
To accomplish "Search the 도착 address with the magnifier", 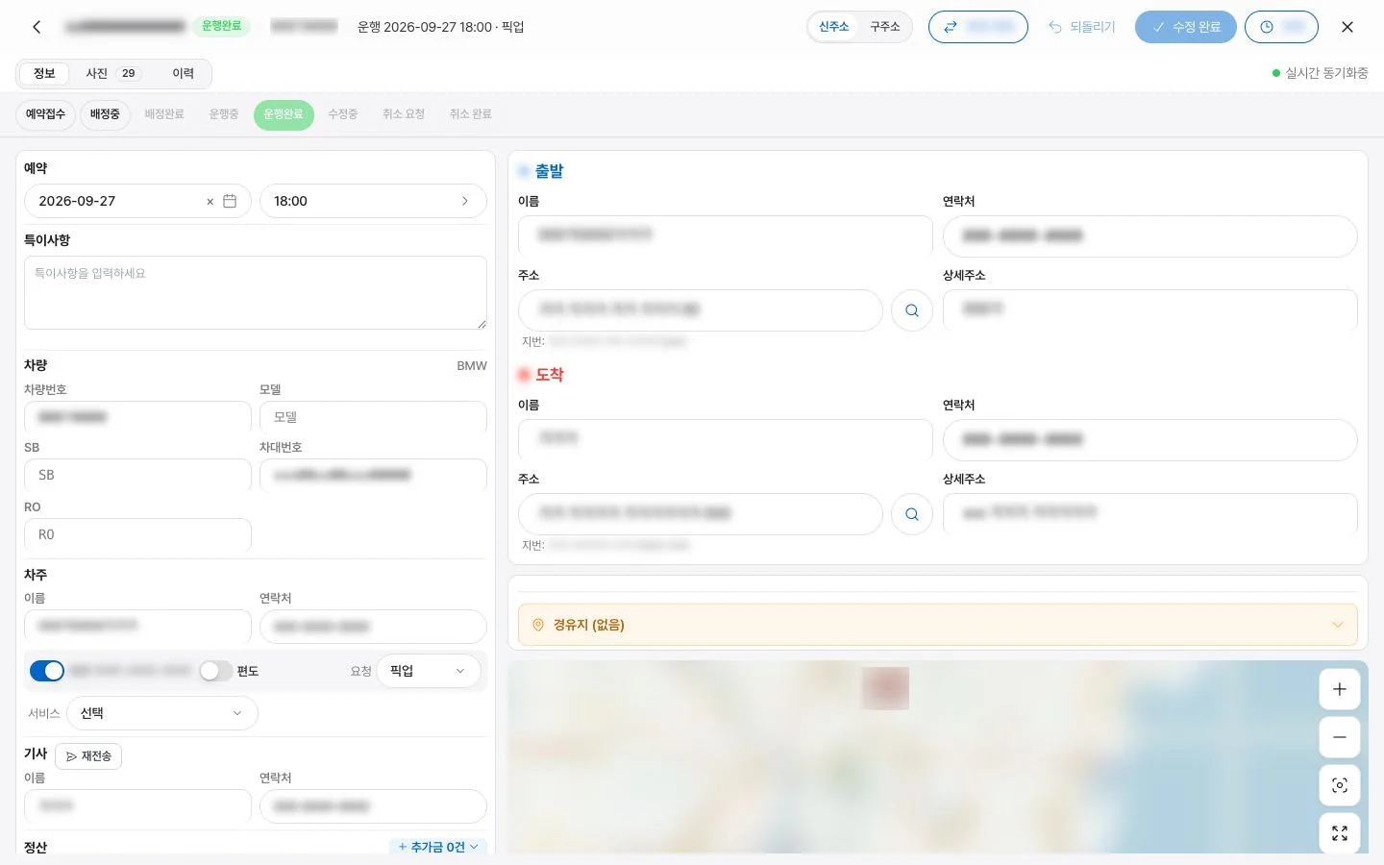I will pos(912,514).
